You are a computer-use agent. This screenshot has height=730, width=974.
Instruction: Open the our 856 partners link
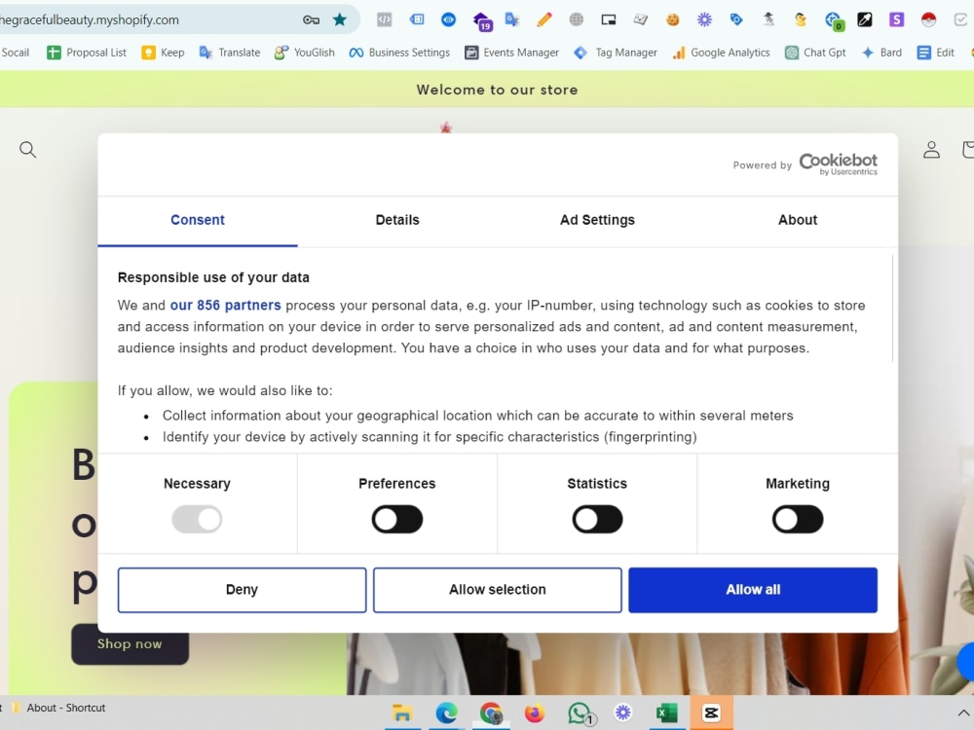[x=225, y=305]
